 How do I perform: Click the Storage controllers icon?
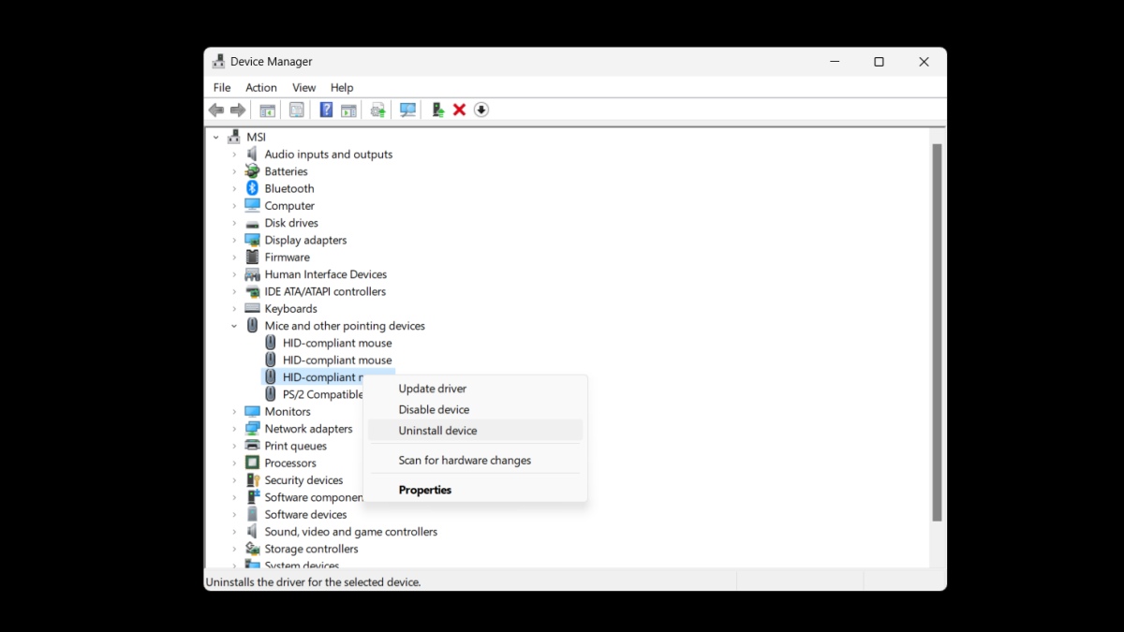click(x=252, y=549)
